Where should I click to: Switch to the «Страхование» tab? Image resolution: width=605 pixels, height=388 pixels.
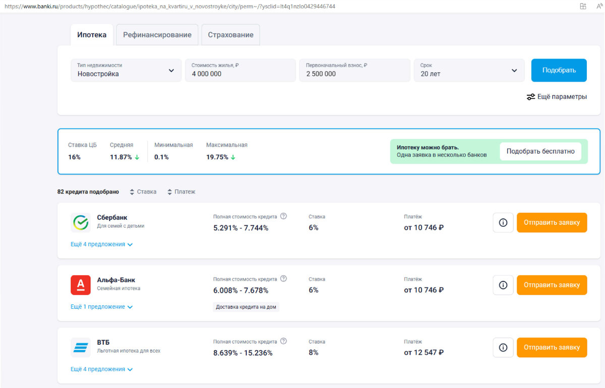230,34
